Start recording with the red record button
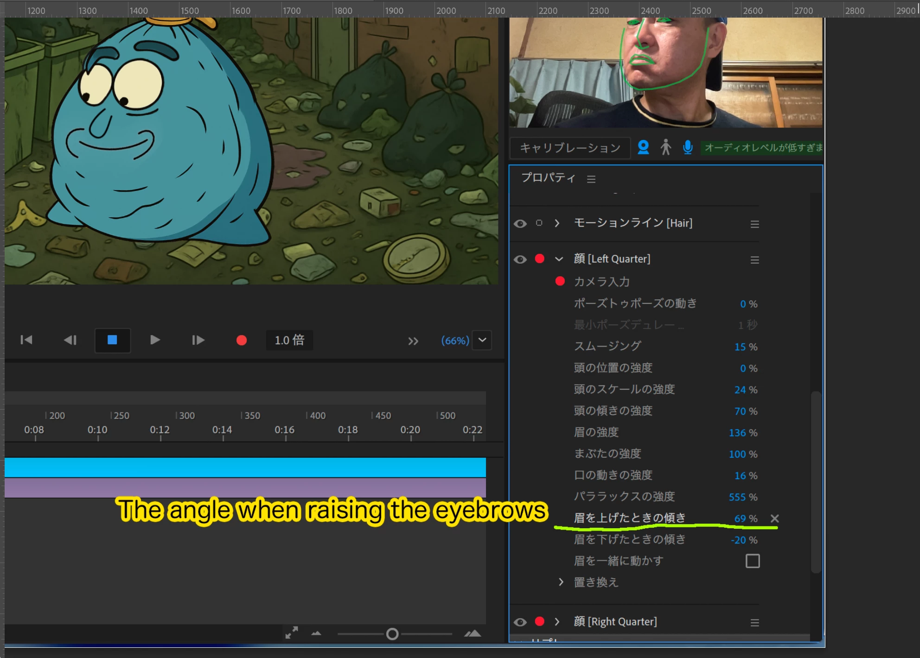Screen dimensions: 920x658 click(x=241, y=341)
